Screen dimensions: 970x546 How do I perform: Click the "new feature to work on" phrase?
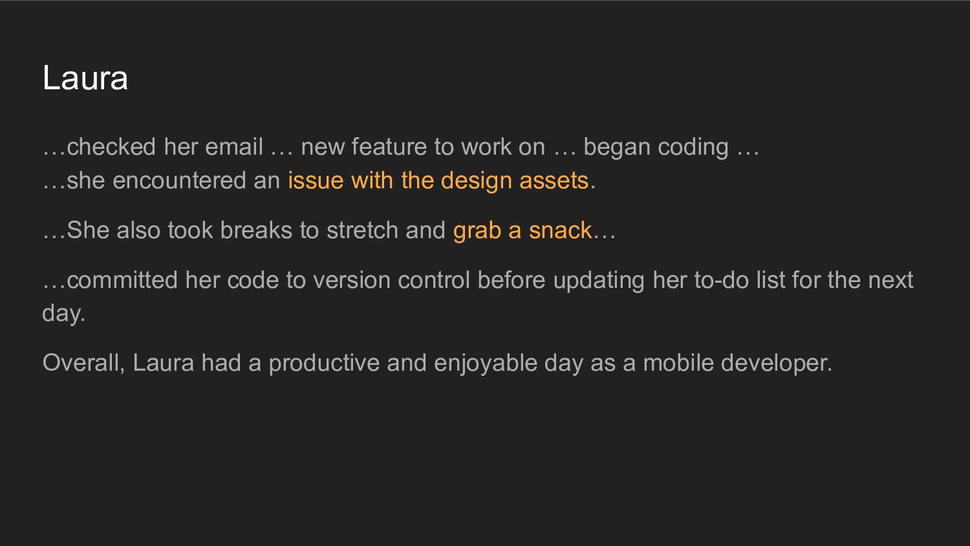pos(423,147)
